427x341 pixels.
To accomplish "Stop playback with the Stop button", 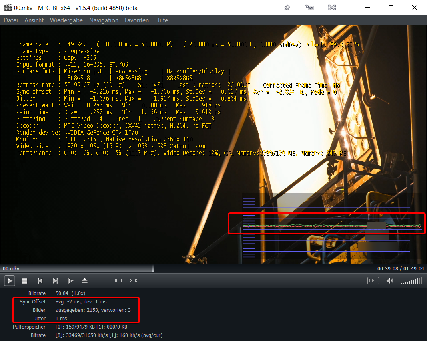I will coord(24,281).
